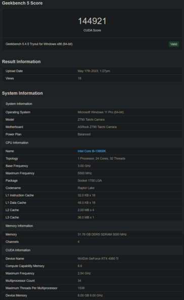Image resolution: width=184 pixels, height=300 pixels.
Task: Click the L1 Data Cache value 48.0 KB
Action: pos(86,203)
